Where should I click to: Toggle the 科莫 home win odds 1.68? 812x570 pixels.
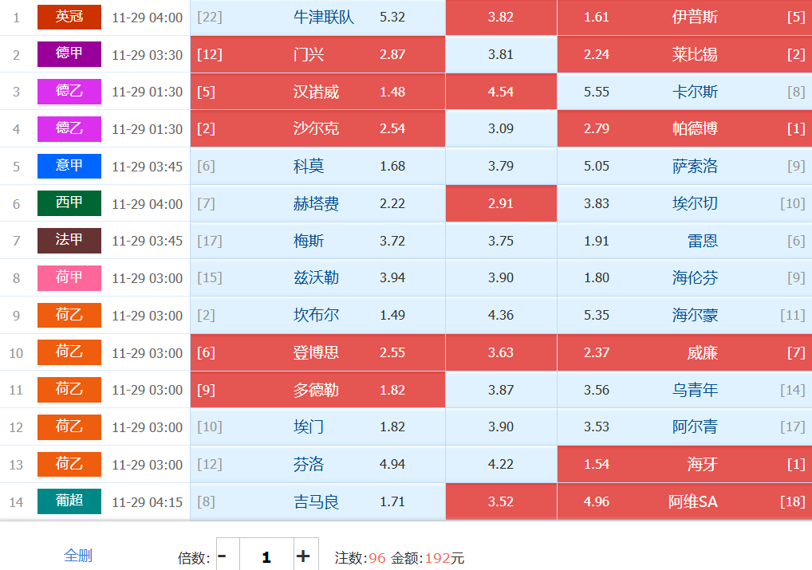click(317, 166)
